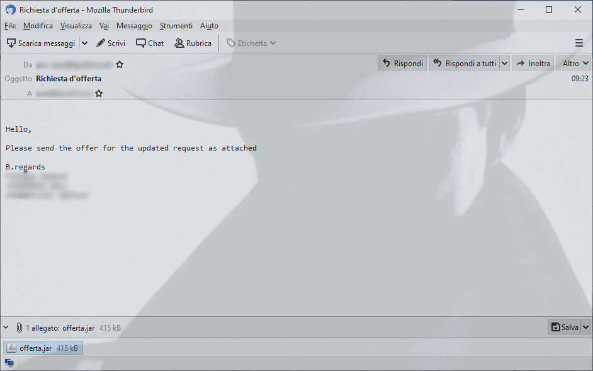Click the Scarica messaggi download icon
The width and height of the screenshot is (593, 371).
tap(11, 43)
